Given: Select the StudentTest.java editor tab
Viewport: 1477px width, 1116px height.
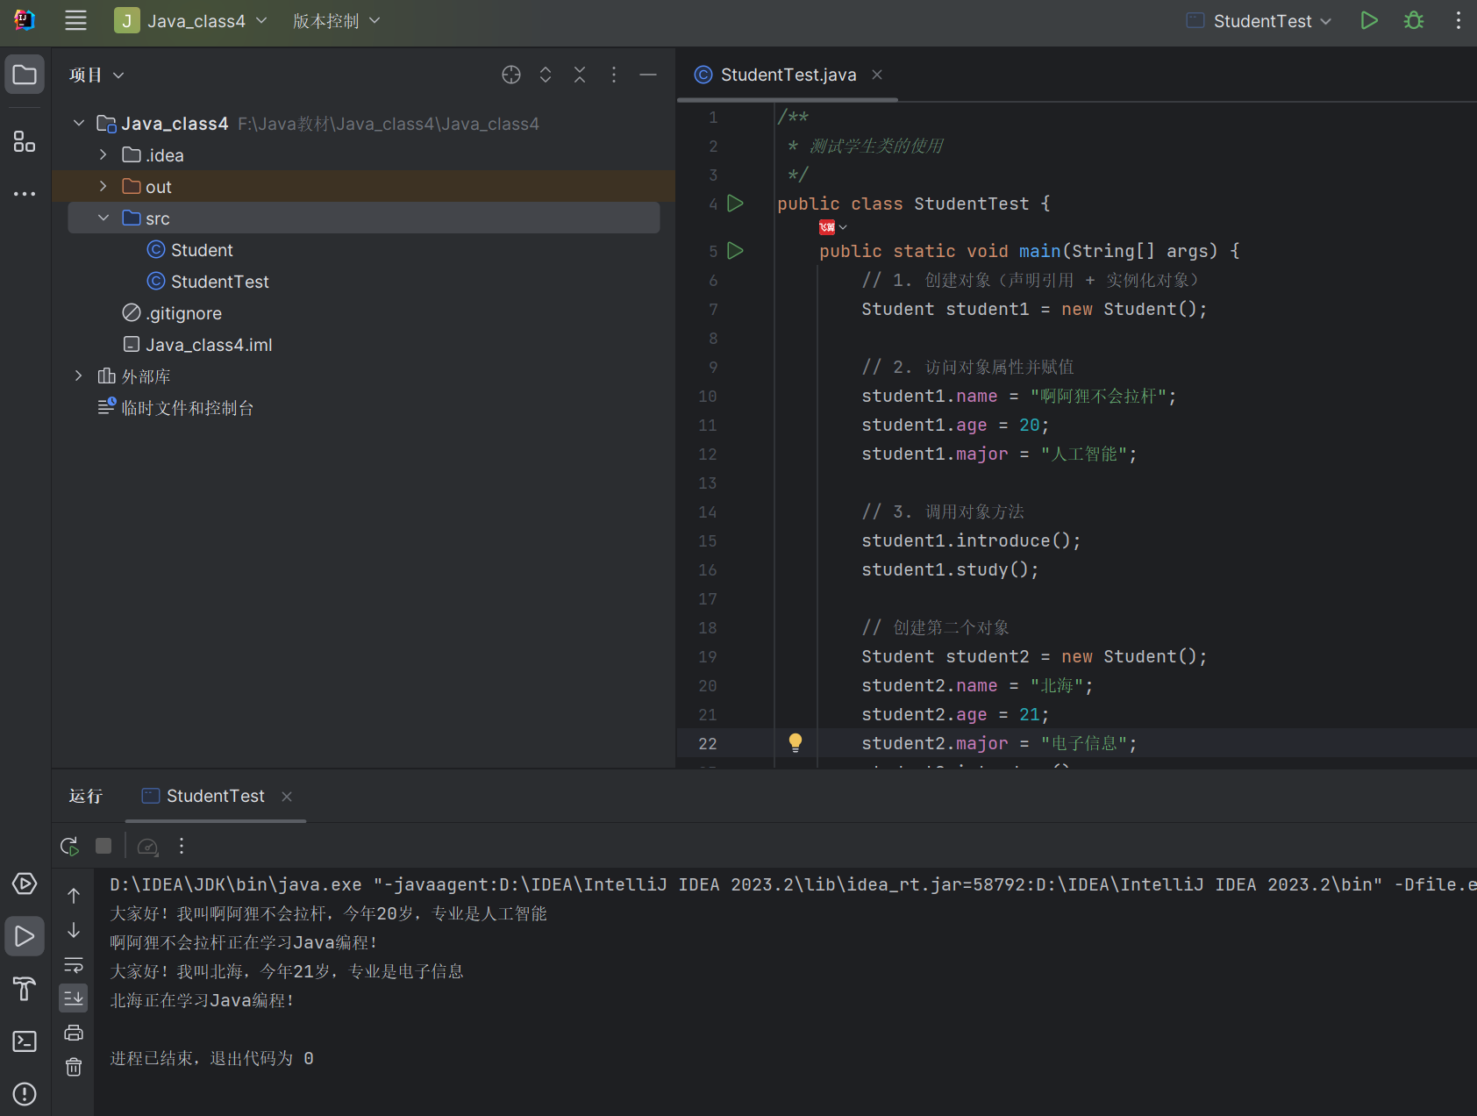Looking at the screenshot, I should pos(787,75).
